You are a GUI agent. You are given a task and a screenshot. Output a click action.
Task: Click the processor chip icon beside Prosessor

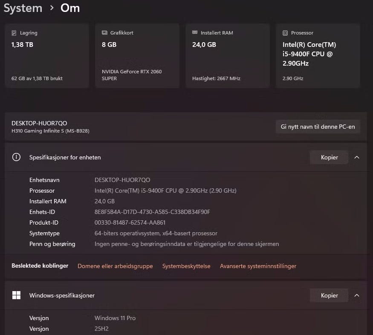(285, 33)
